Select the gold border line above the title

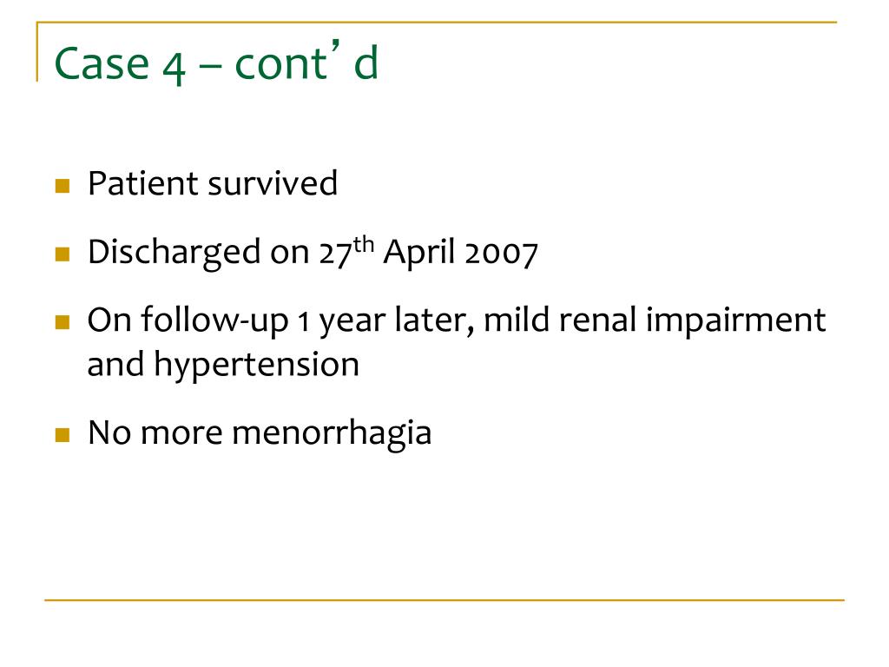[x=437, y=22]
